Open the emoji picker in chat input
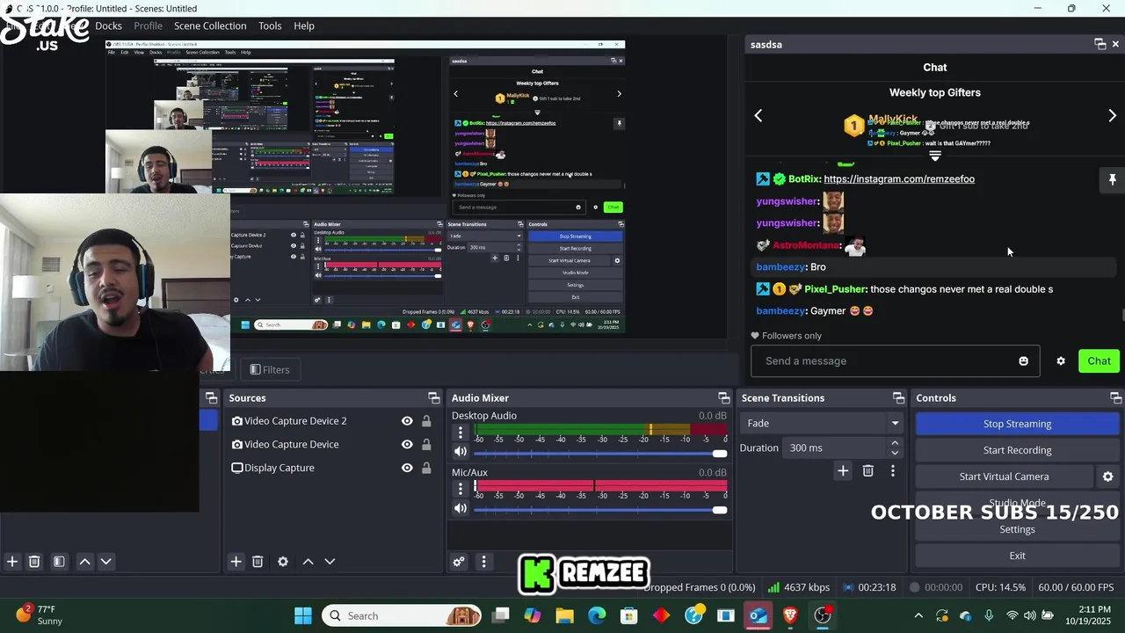1125x633 pixels. coord(1023,361)
